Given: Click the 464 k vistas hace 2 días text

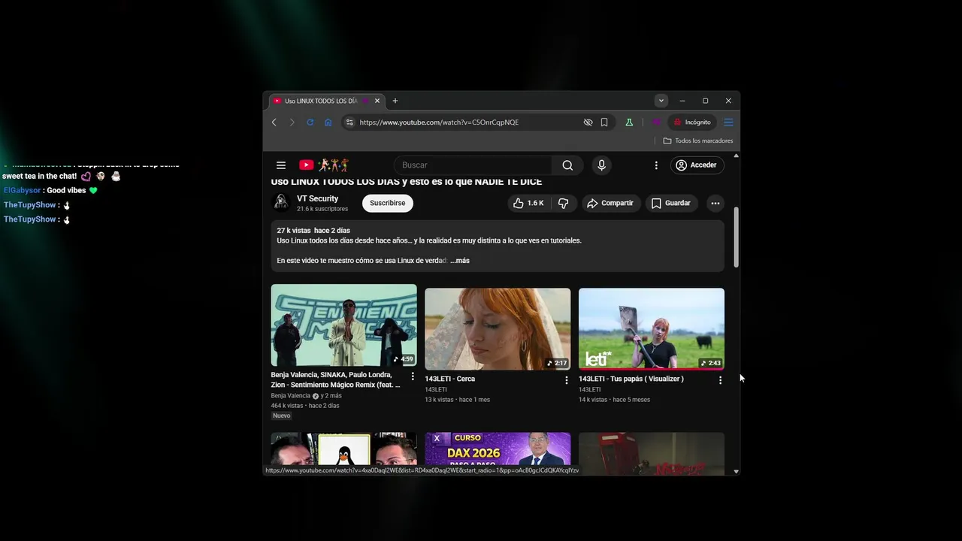Looking at the screenshot, I should [305, 406].
